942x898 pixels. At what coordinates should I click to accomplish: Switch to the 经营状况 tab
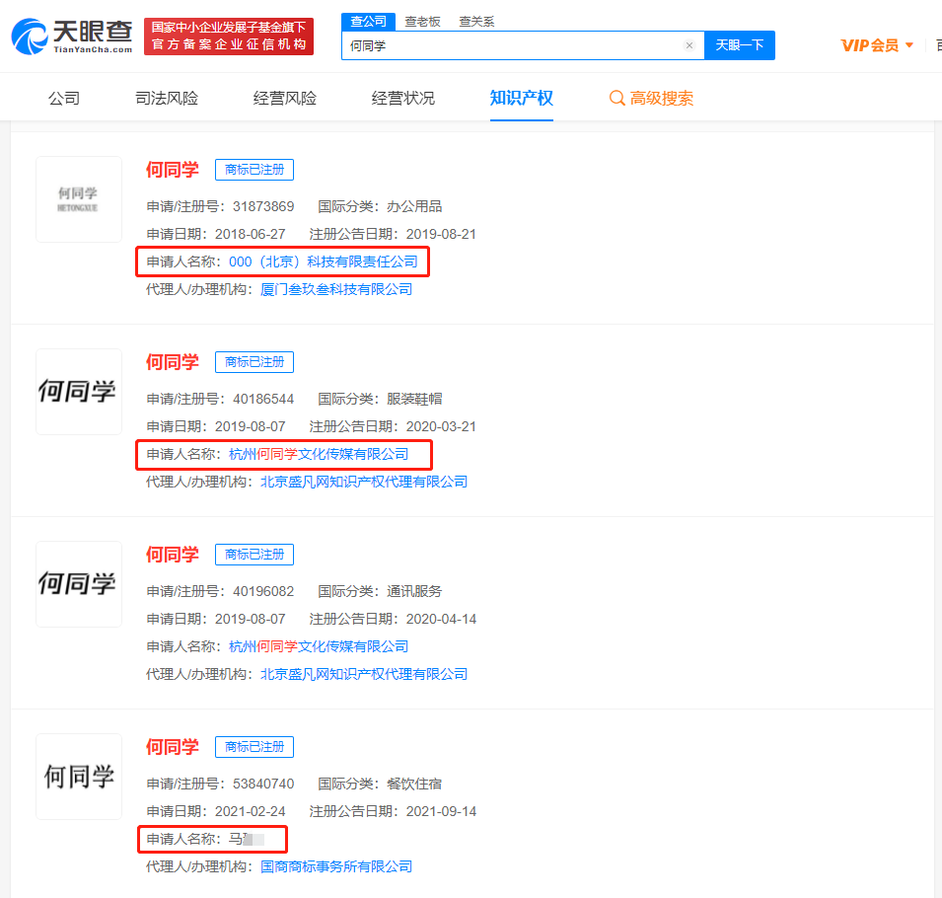(403, 98)
